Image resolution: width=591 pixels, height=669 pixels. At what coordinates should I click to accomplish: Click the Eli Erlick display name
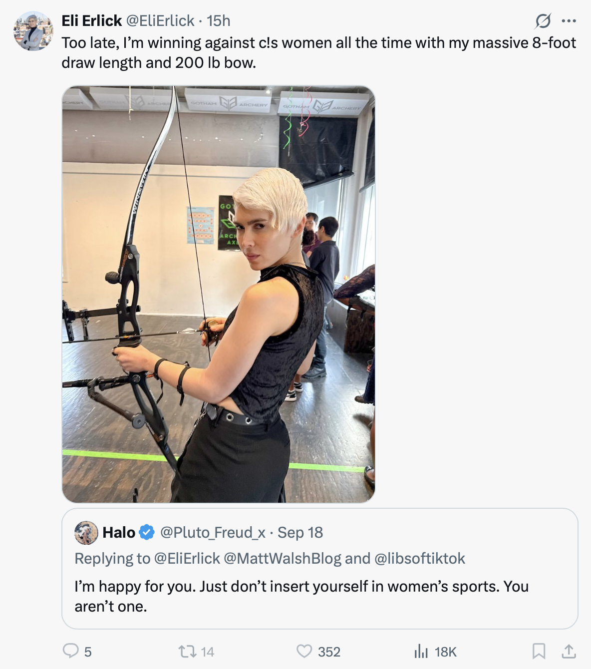[92, 21]
